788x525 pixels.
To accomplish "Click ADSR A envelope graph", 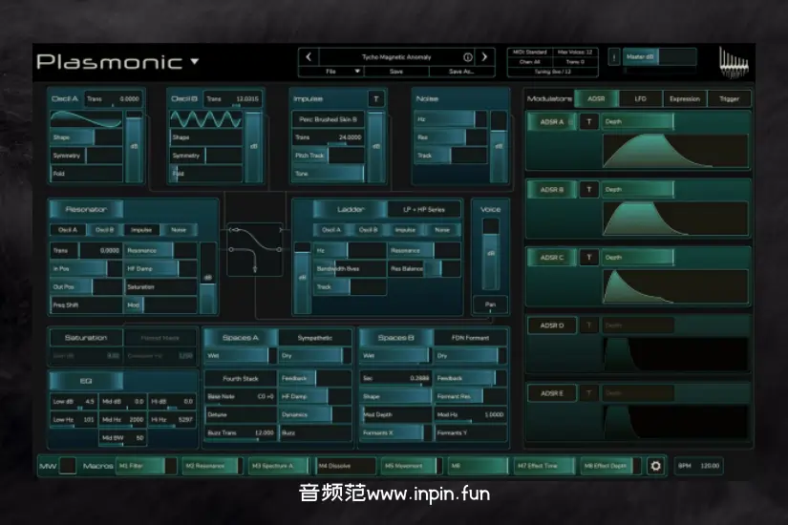I will (x=675, y=150).
